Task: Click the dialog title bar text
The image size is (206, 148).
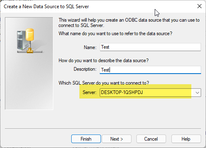Action: 46,7
